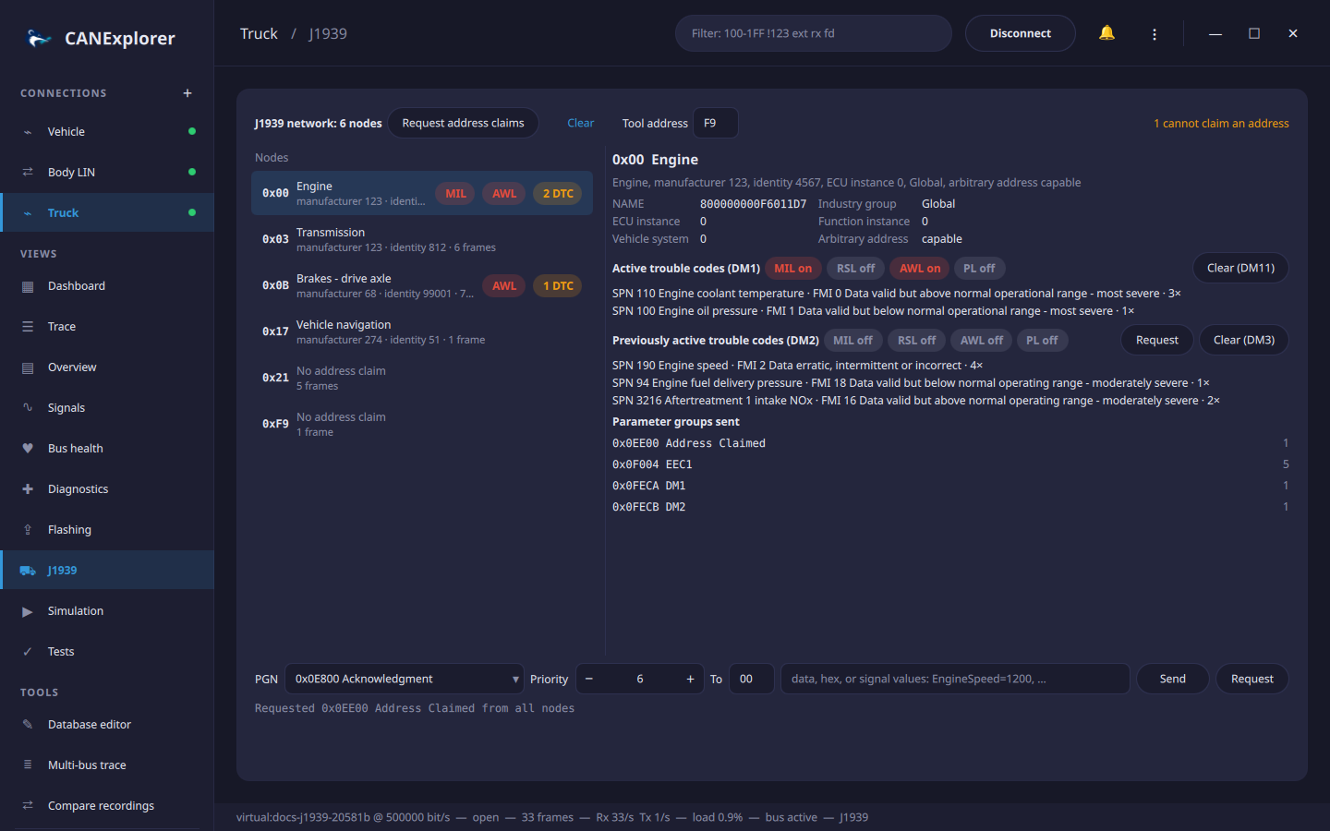Open the three-dot more options menu
The height and width of the screenshot is (831, 1330).
click(1155, 34)
